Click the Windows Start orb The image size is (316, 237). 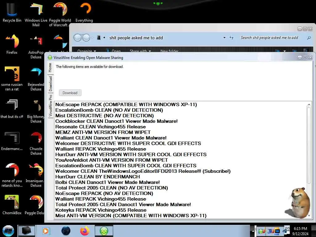(x=8, y=231)
